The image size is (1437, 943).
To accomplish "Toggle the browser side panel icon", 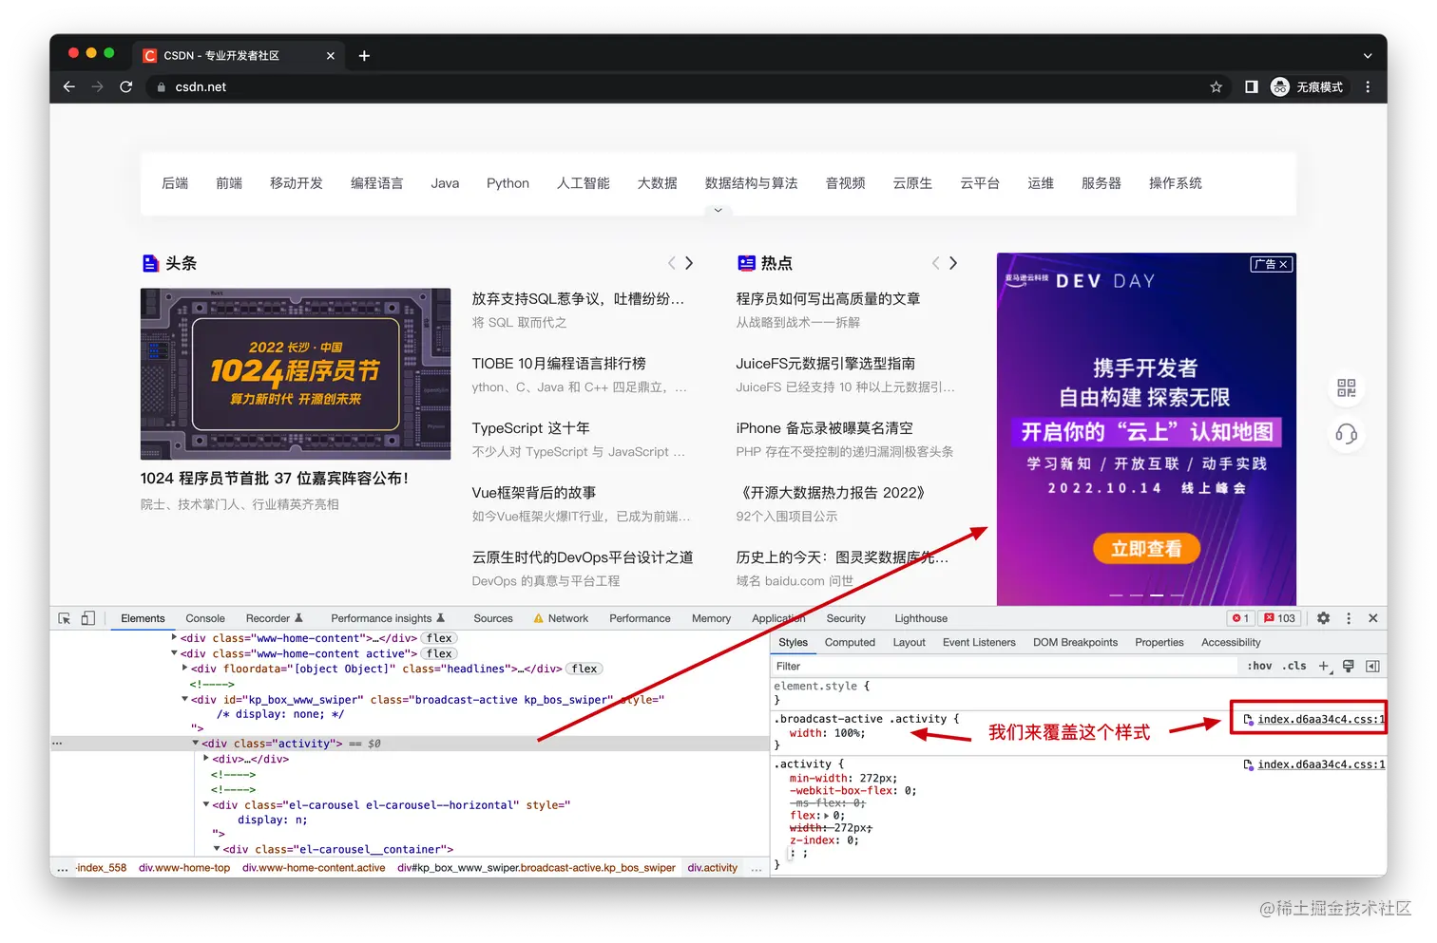I will (1251, 86).
